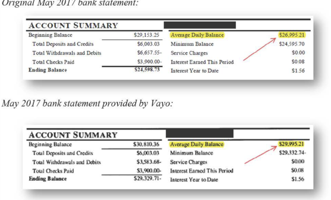Click the red arrow in the original statement

[x=259, y=49]
